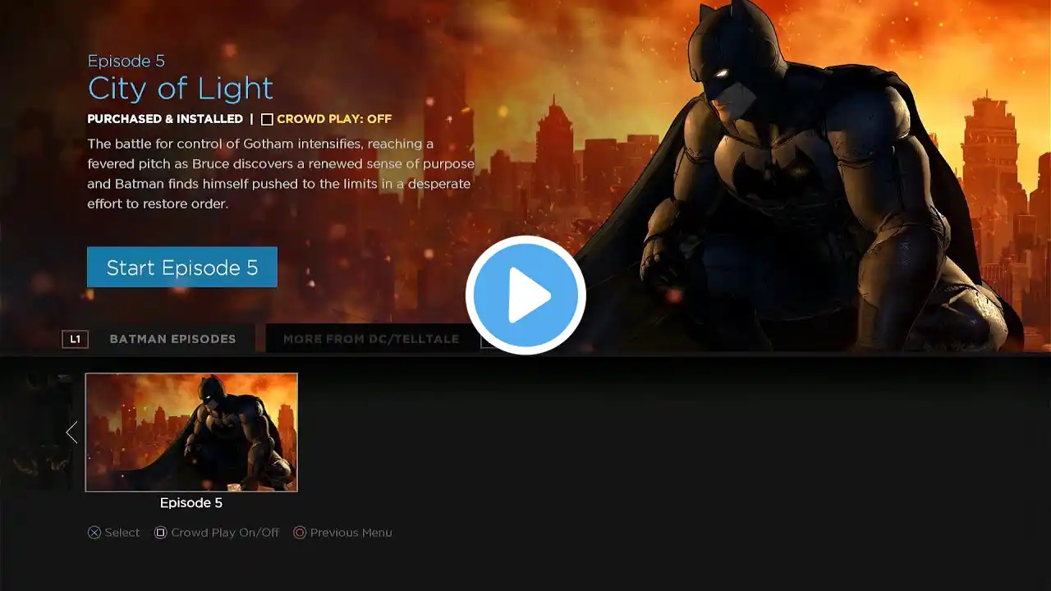
Task: Click the Previous Menu hint text
Action: coord(351,533)
